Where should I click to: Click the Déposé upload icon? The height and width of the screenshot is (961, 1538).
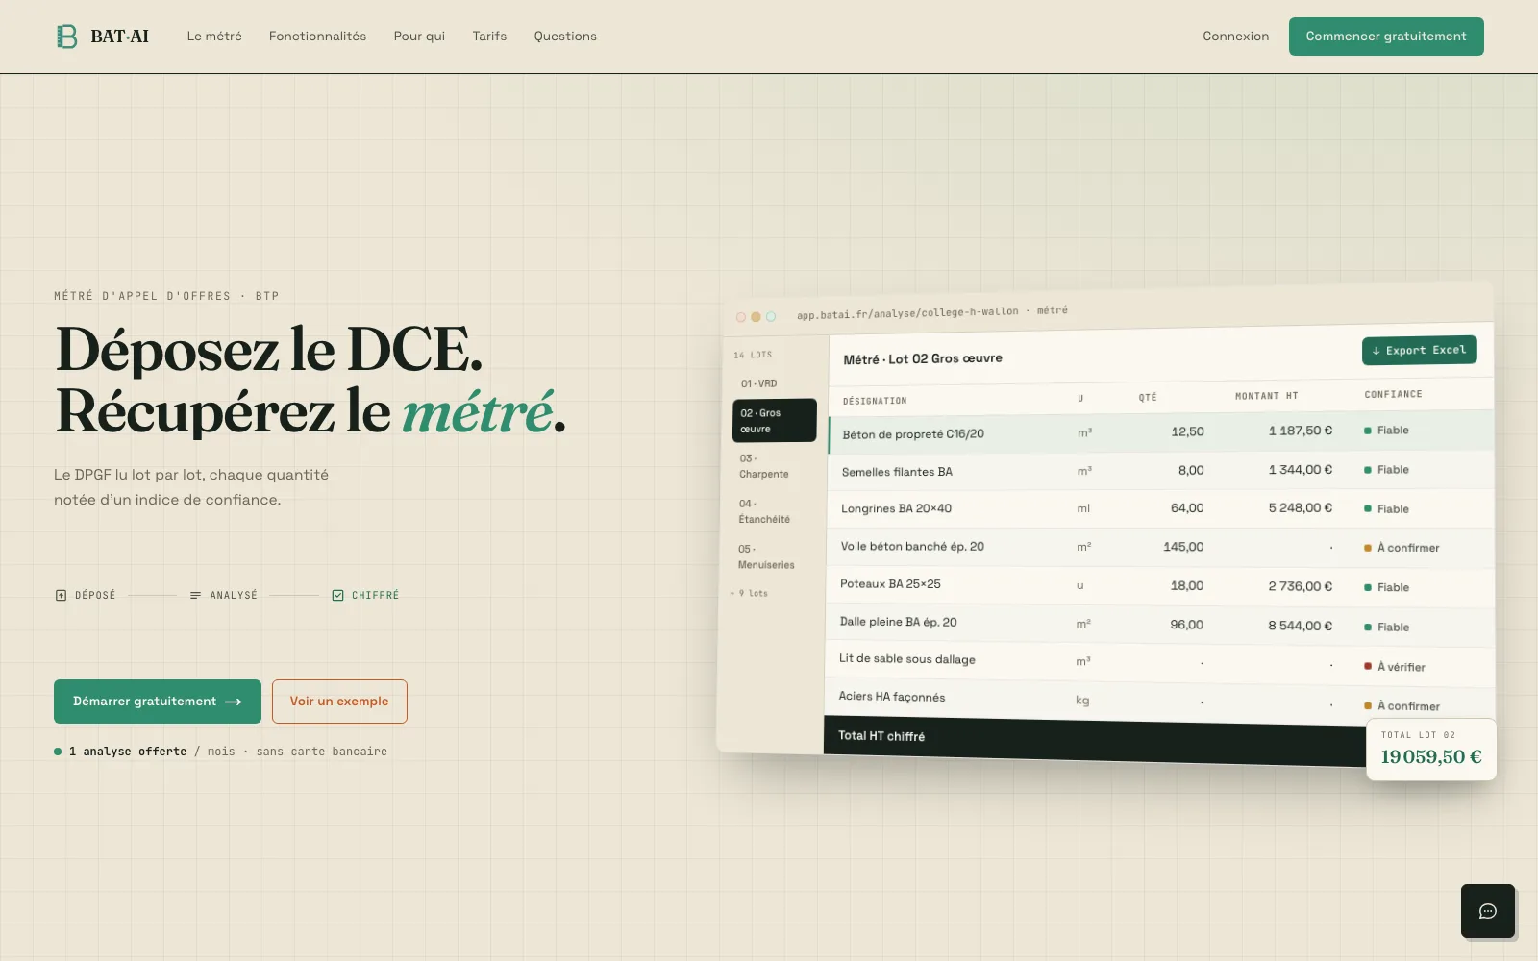pyautogui.click(x=62, y=596)
